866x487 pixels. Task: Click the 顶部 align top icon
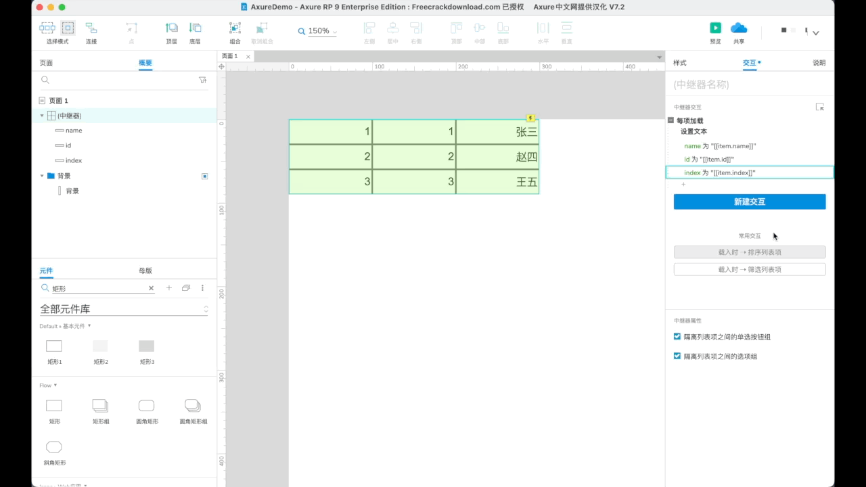[x=457, y=28]
